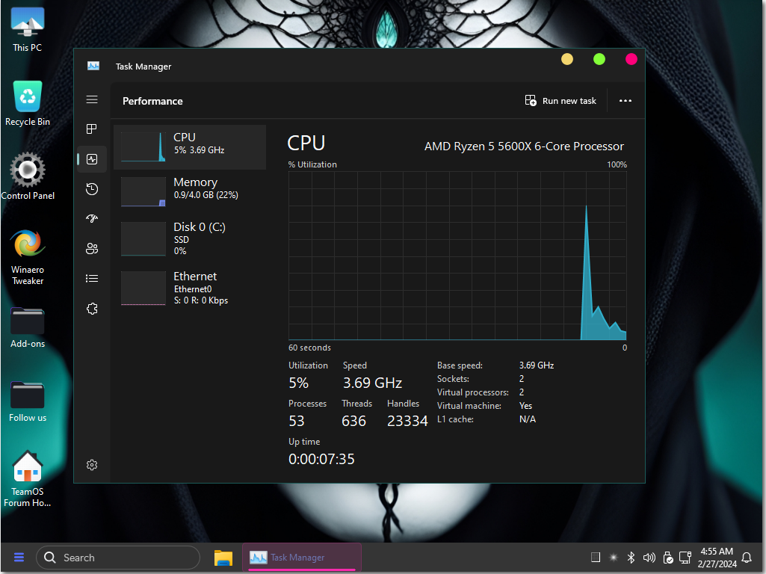This screenshot has height=574, width=766.
Task: Click the Run new task button
Action: (x=560, y=101)
